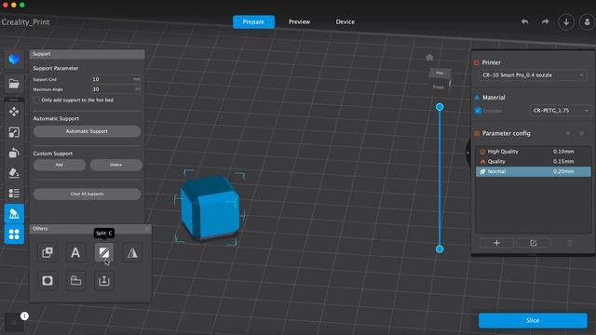Add a new parameter profile with plus

click(x=496, y=243)
